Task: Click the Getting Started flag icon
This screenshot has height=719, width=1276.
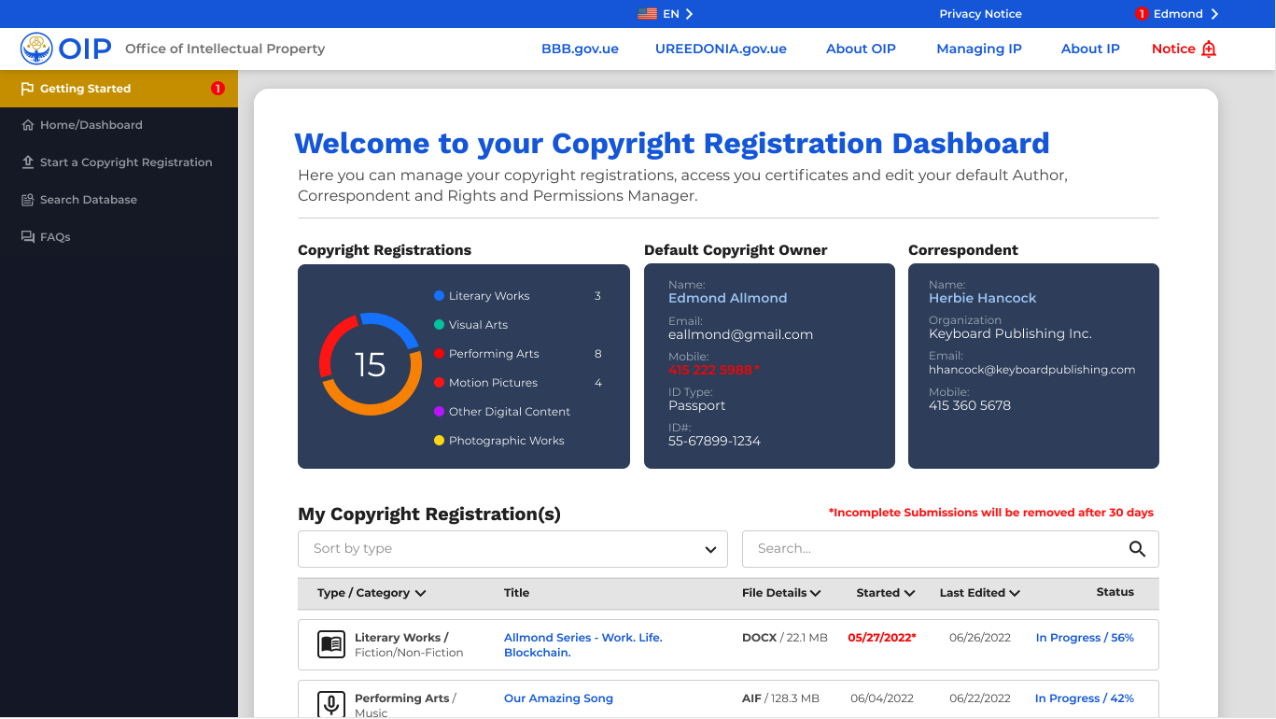Action: pos(27,89)
